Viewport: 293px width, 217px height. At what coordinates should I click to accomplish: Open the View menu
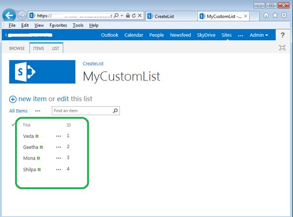[x=39, y=25]
